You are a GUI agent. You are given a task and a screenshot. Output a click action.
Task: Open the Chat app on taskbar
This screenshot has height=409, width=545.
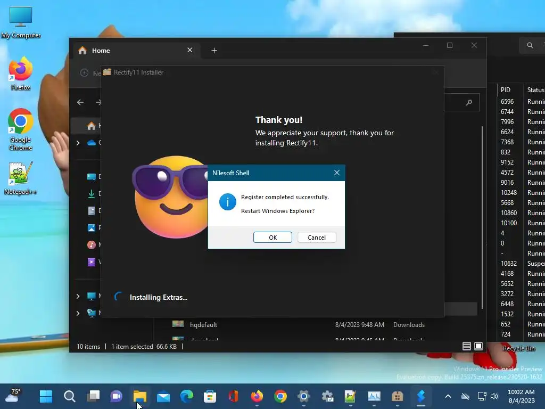point(116,396)
